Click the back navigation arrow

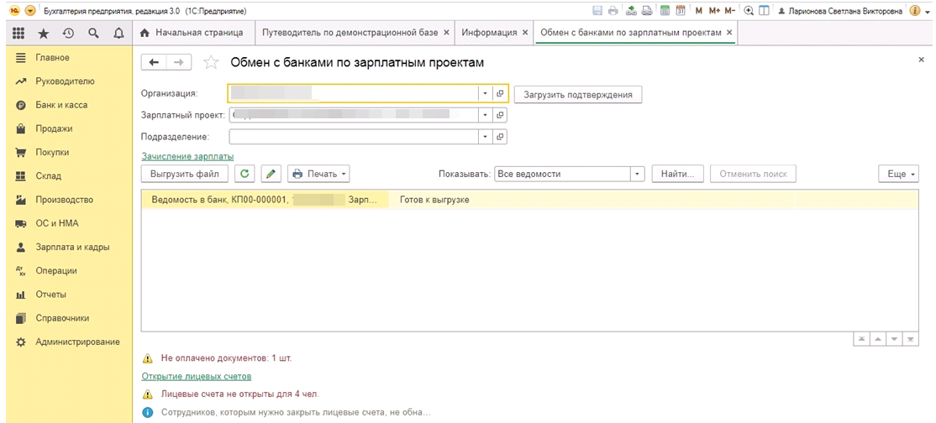pos(154,62)
